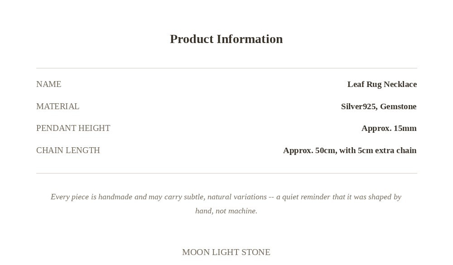Click the Silver925 material text

pyautogui.click(x=359, y=106)
